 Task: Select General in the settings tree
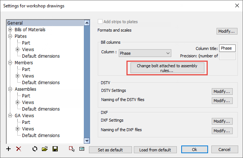click(x=15, y=23)
